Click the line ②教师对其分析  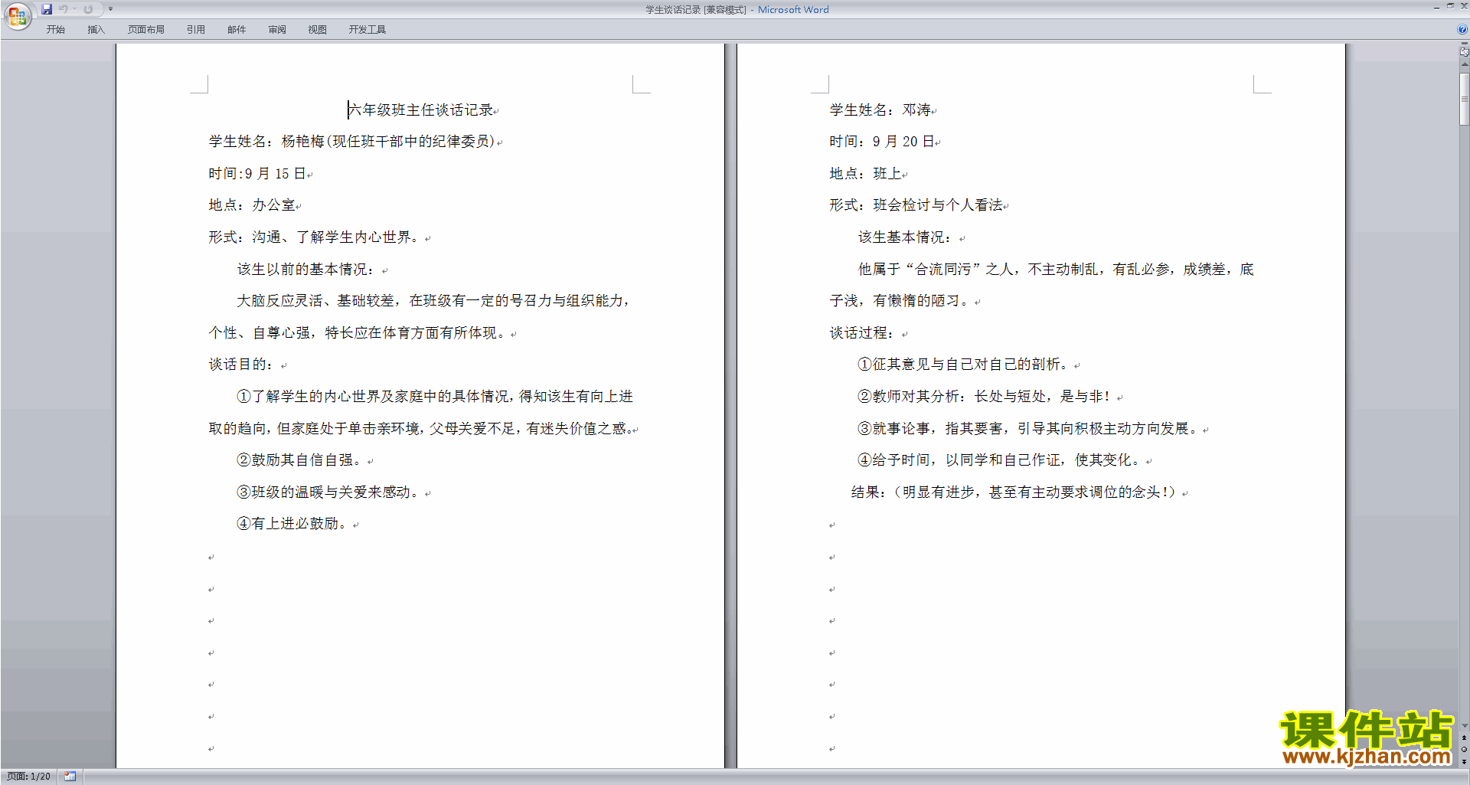pos(984,397)
